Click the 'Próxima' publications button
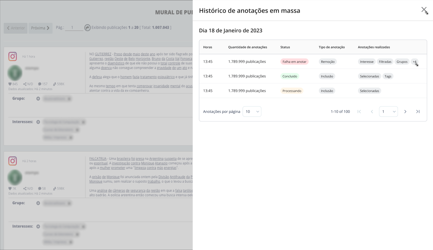This screenshot has height=250, width=433. pos(40,28)
